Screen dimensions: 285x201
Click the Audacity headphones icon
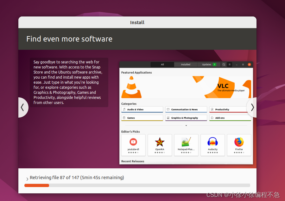[x=212, y=142]
